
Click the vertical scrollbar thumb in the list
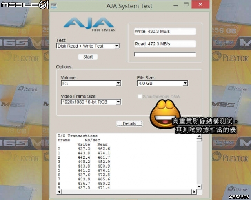tap(199, 140)
